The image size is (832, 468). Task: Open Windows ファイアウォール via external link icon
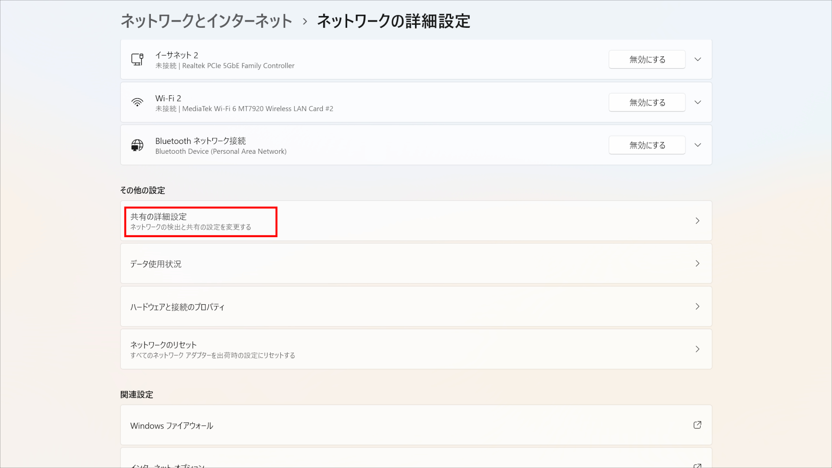(x=697, y=425)
